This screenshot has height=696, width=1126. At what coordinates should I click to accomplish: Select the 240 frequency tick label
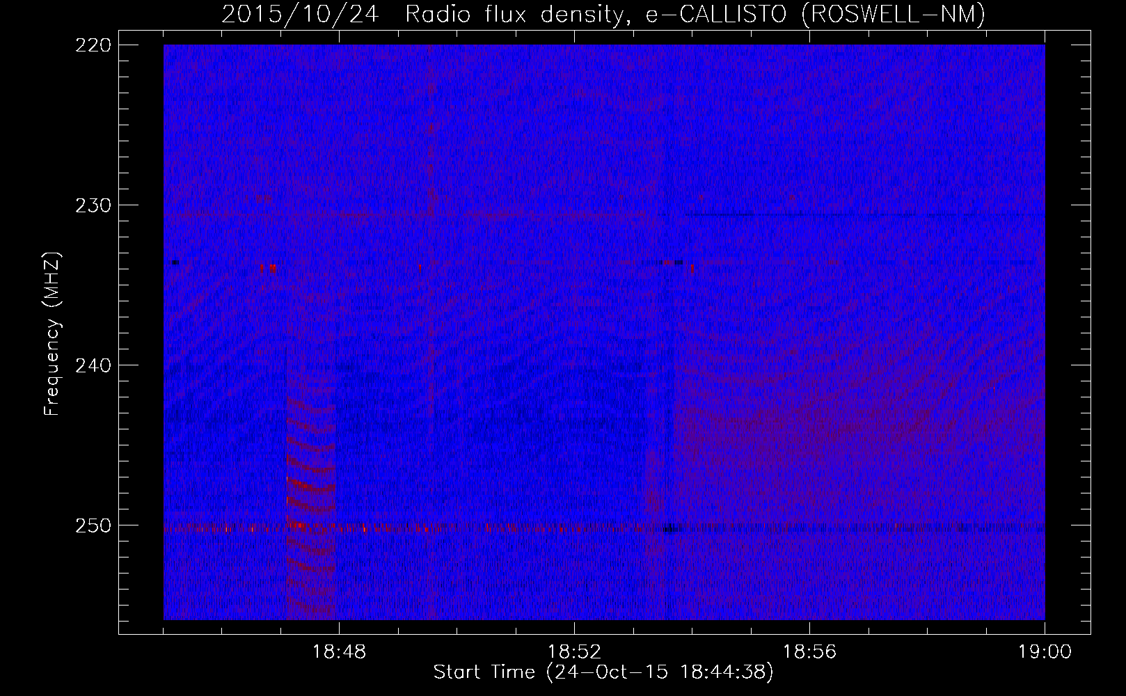click(x=93, y=365)
